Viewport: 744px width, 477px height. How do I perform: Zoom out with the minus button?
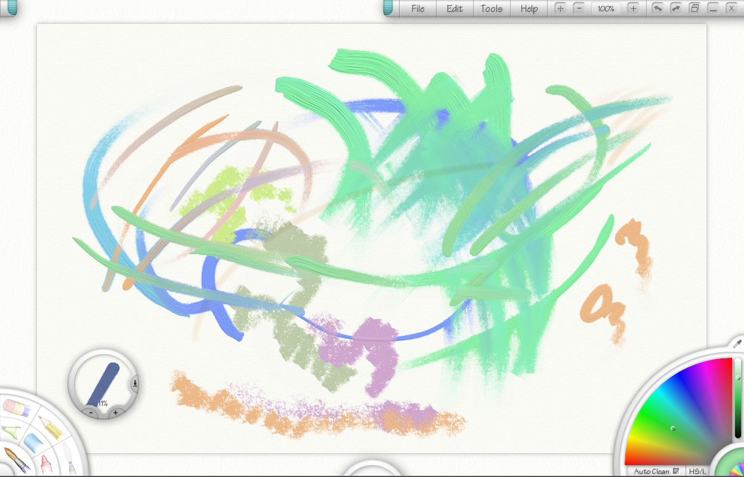tap(579, 8)
